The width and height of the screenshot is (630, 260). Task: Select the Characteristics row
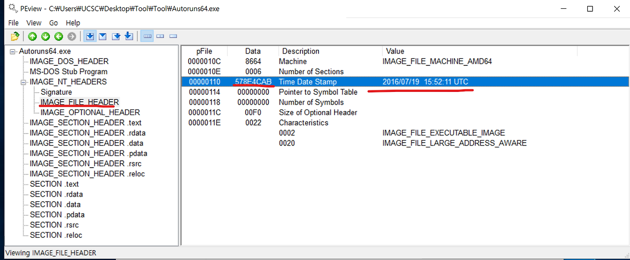406,123
